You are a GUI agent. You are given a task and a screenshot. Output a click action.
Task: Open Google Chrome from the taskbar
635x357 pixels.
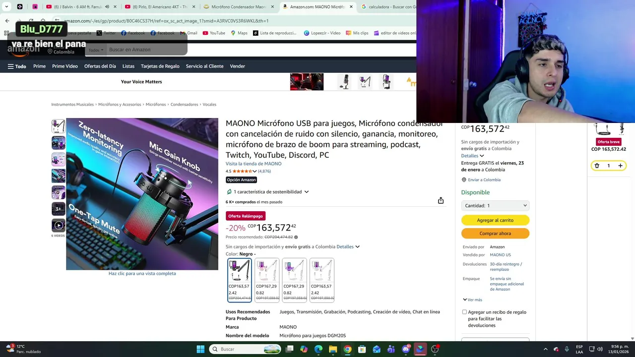coord(347,349)
